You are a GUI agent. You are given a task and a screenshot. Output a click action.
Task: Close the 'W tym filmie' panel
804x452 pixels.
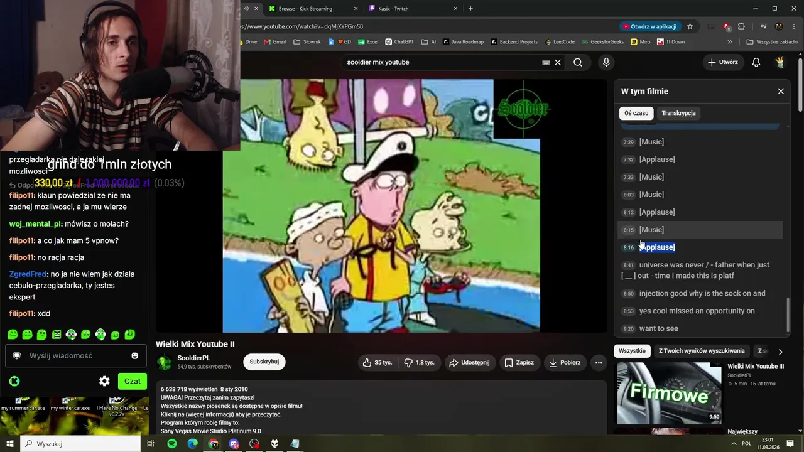tap(781, 91)
